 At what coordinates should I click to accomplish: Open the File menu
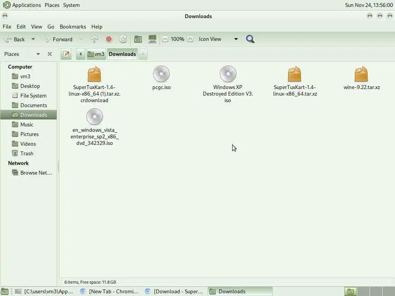click(7, 27)
